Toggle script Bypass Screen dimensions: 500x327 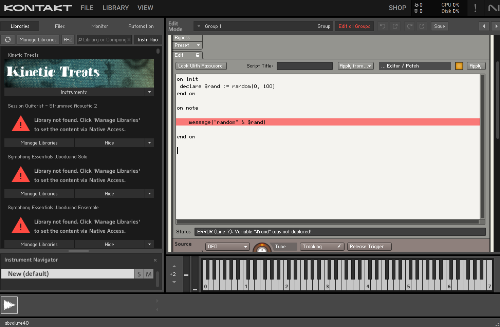pos(187,38)
